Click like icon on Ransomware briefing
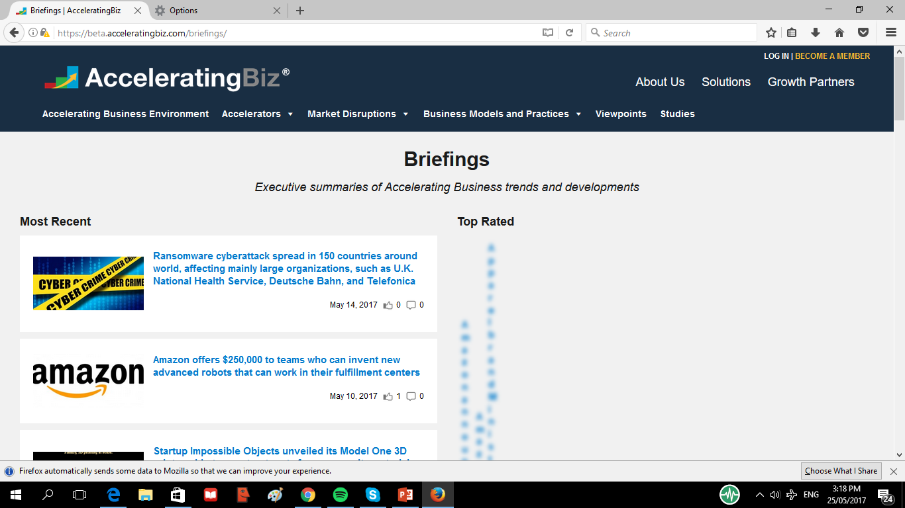The width and height of the screenshot is (905, 508). click(388, 305)
